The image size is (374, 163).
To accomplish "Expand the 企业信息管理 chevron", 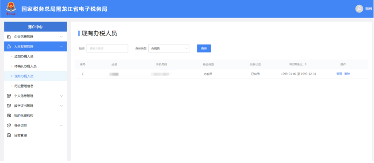I will tap(61, 37).
